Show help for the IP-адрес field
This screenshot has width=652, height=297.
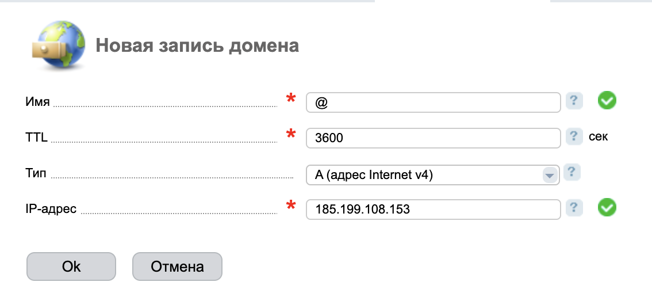click(x=574, y=208)
